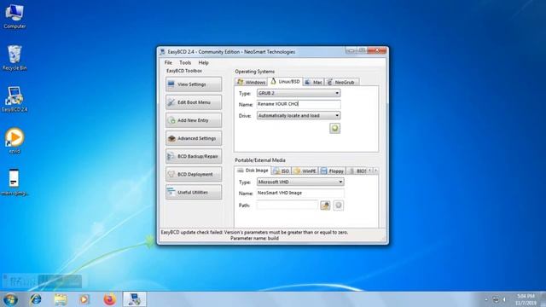Image resolution: width=546 pixels, height=307 pixels.
Task: Switch to the ISO tab
Action: pyautogui.click(x=282, y=171)
